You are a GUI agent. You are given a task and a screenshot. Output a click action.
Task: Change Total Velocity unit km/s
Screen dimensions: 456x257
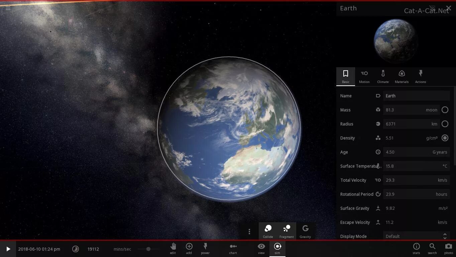[442, 180]
